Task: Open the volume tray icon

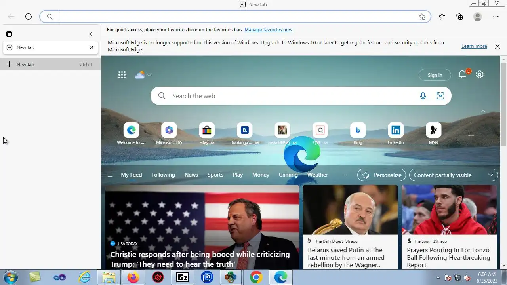Action: coord(467,277)
